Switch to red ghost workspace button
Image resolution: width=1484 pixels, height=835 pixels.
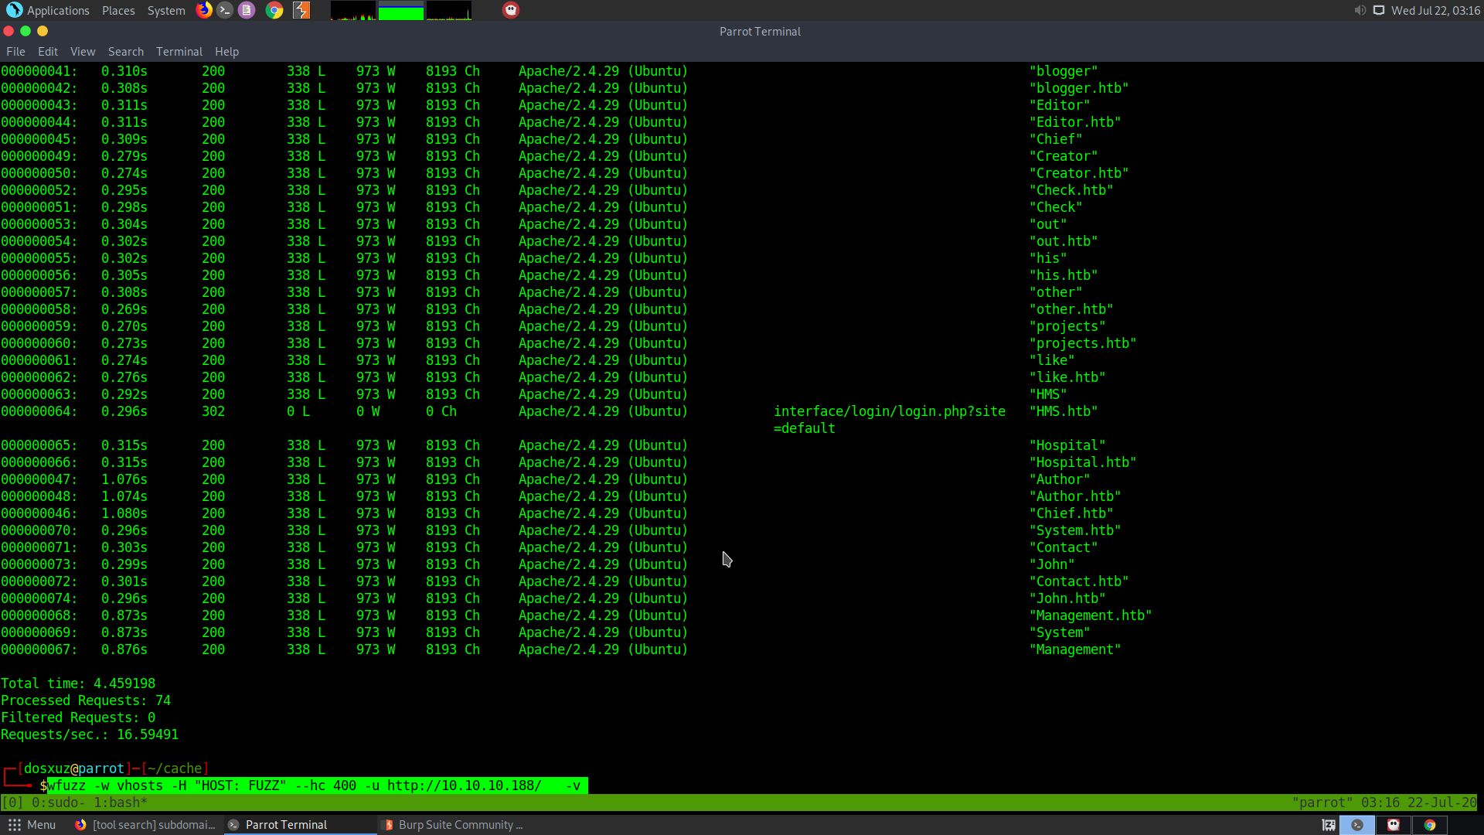tap(1394, 825)
